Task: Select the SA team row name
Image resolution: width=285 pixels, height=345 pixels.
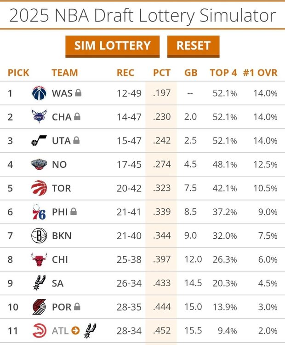Action: click(x=58, y=283)
